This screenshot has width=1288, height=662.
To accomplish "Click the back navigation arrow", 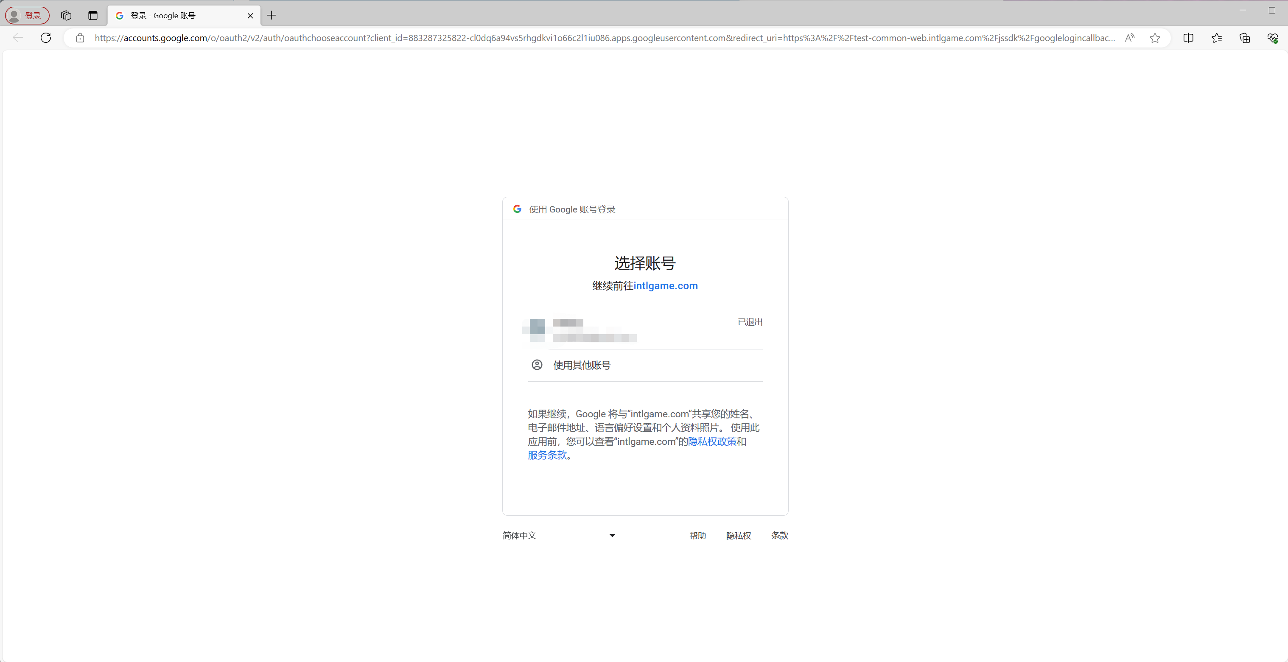I will coord(18,37).
